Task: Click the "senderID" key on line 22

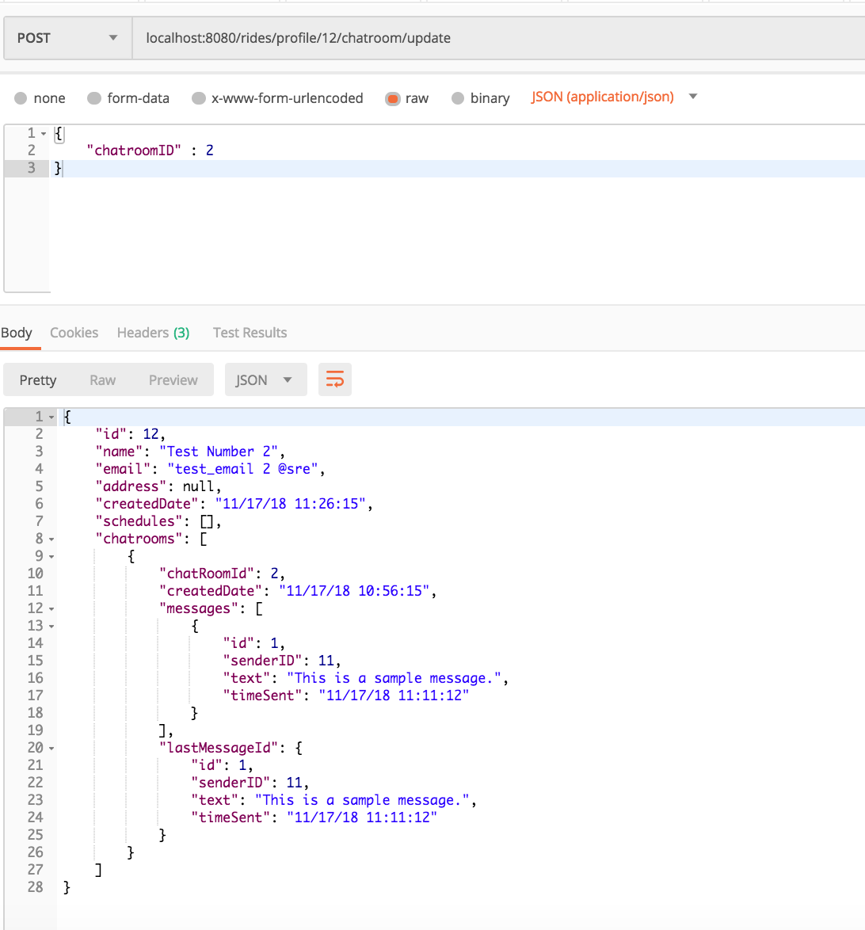Action: (231, 783)
